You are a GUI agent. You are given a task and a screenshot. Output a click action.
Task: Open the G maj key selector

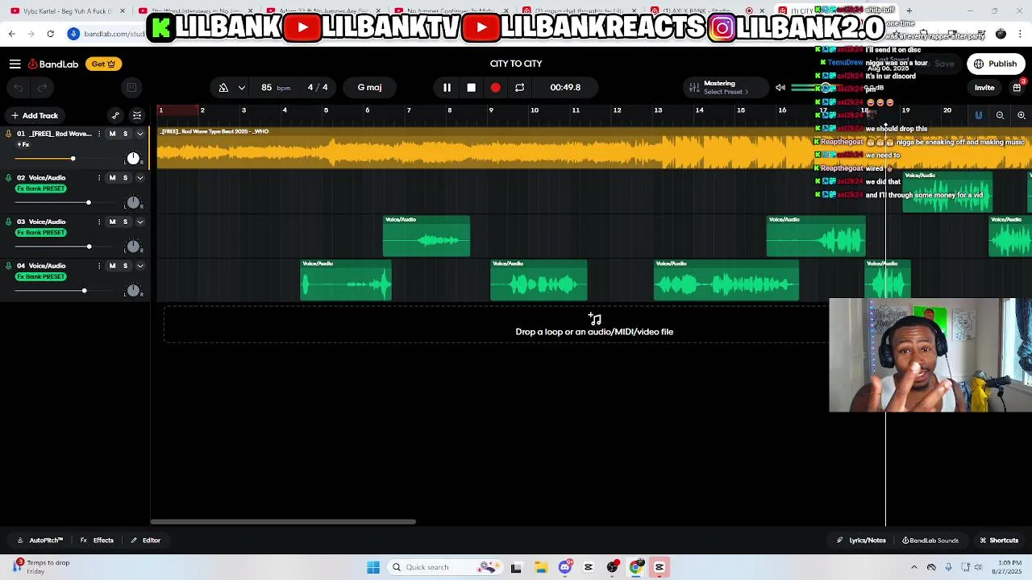click(x=369, y=87)
